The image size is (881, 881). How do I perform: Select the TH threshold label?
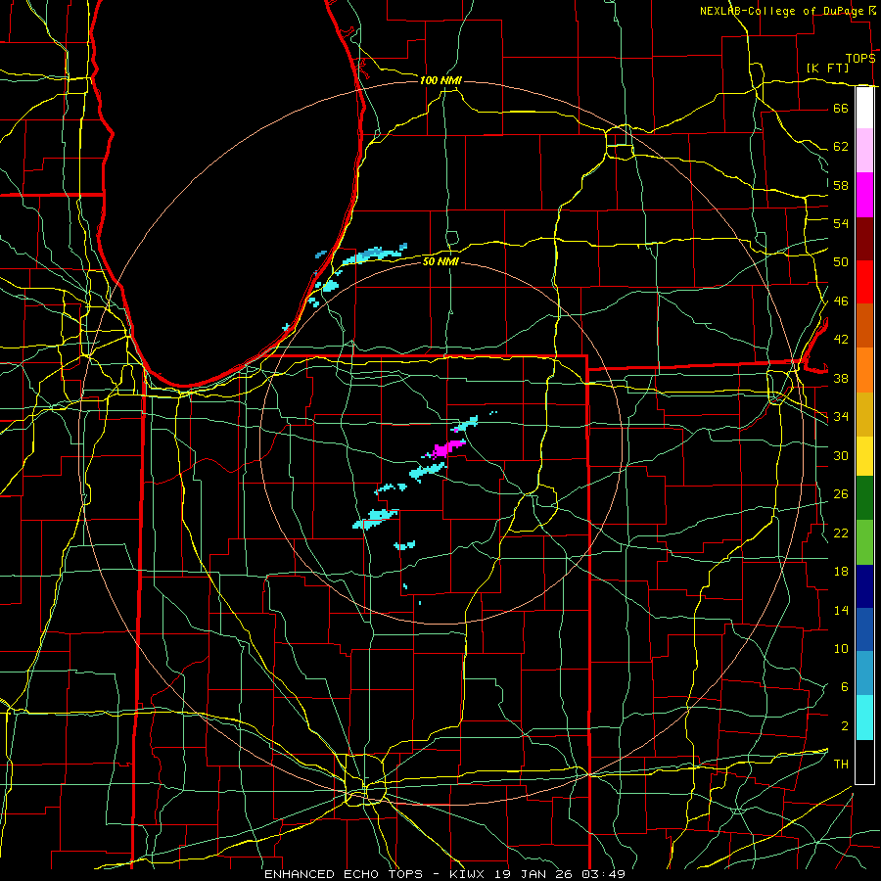pyautogui.click(x=841, y=765)
